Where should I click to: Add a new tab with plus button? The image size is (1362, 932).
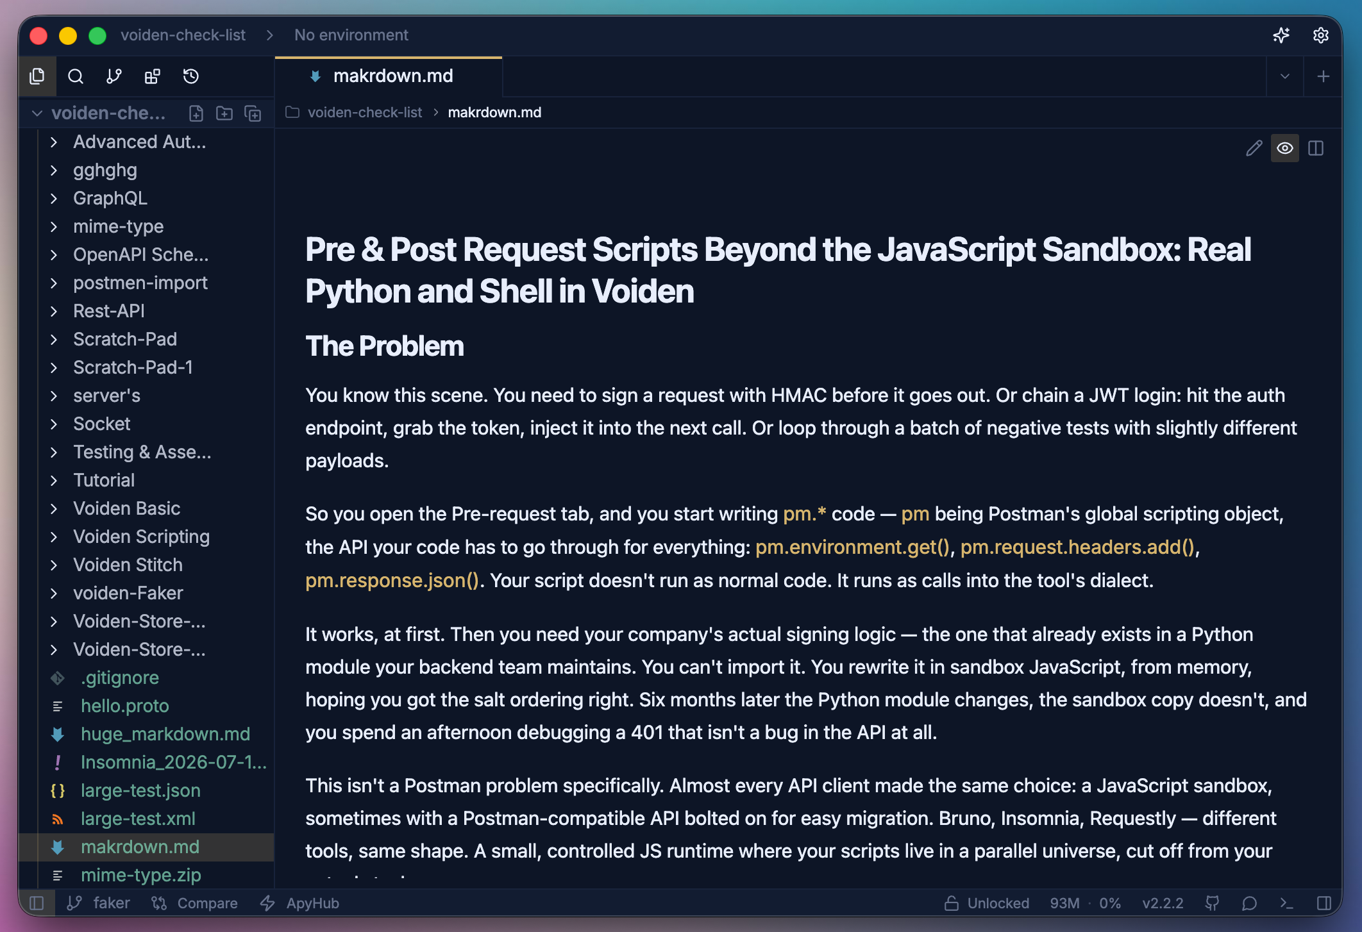[x=1323, y=77]
